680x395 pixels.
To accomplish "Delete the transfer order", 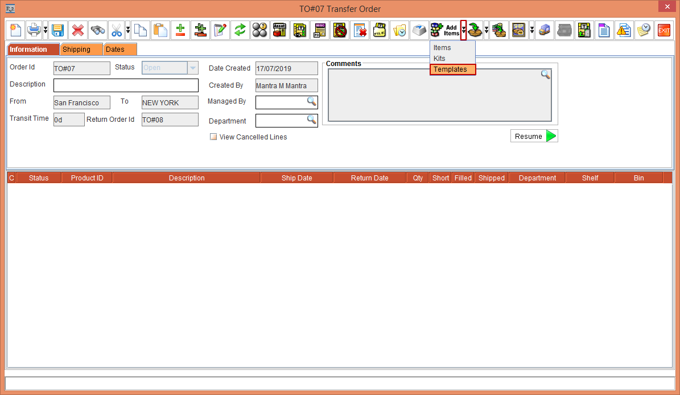I will 77,30.
